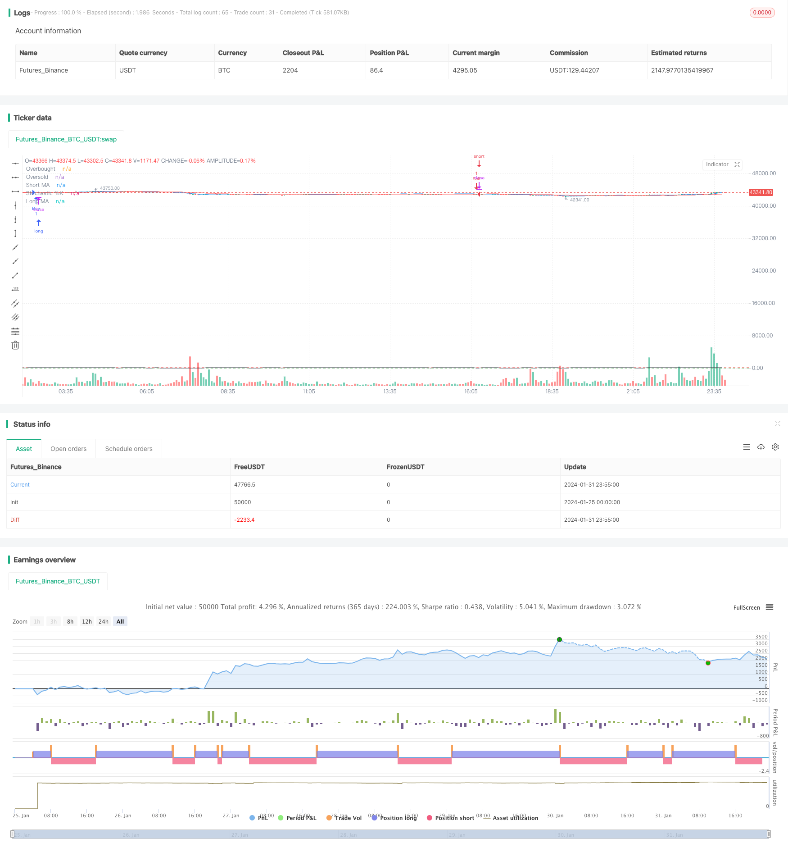
Task: Click the current price label 43341.80
Action: [761, 192]
